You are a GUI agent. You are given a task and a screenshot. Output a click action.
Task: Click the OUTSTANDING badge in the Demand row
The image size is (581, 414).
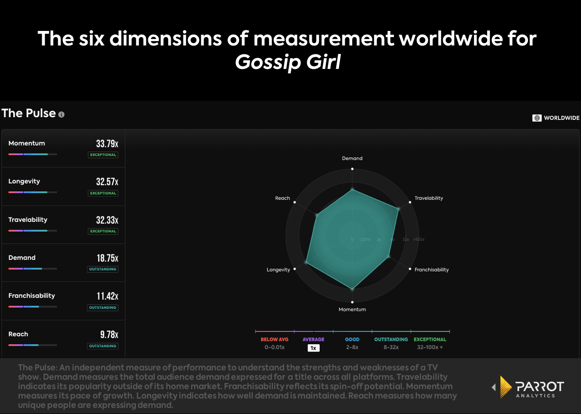[x=103, y=270]
